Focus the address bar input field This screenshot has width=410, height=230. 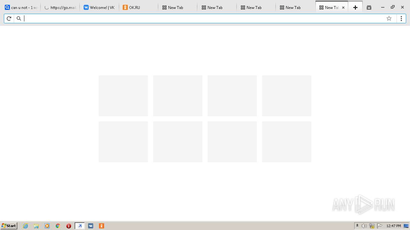click(x=204, y=19)
